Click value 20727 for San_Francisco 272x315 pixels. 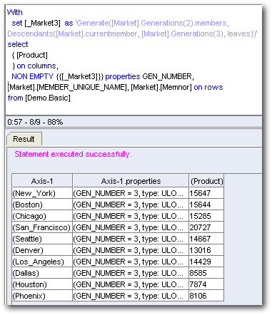click(206, 227)
